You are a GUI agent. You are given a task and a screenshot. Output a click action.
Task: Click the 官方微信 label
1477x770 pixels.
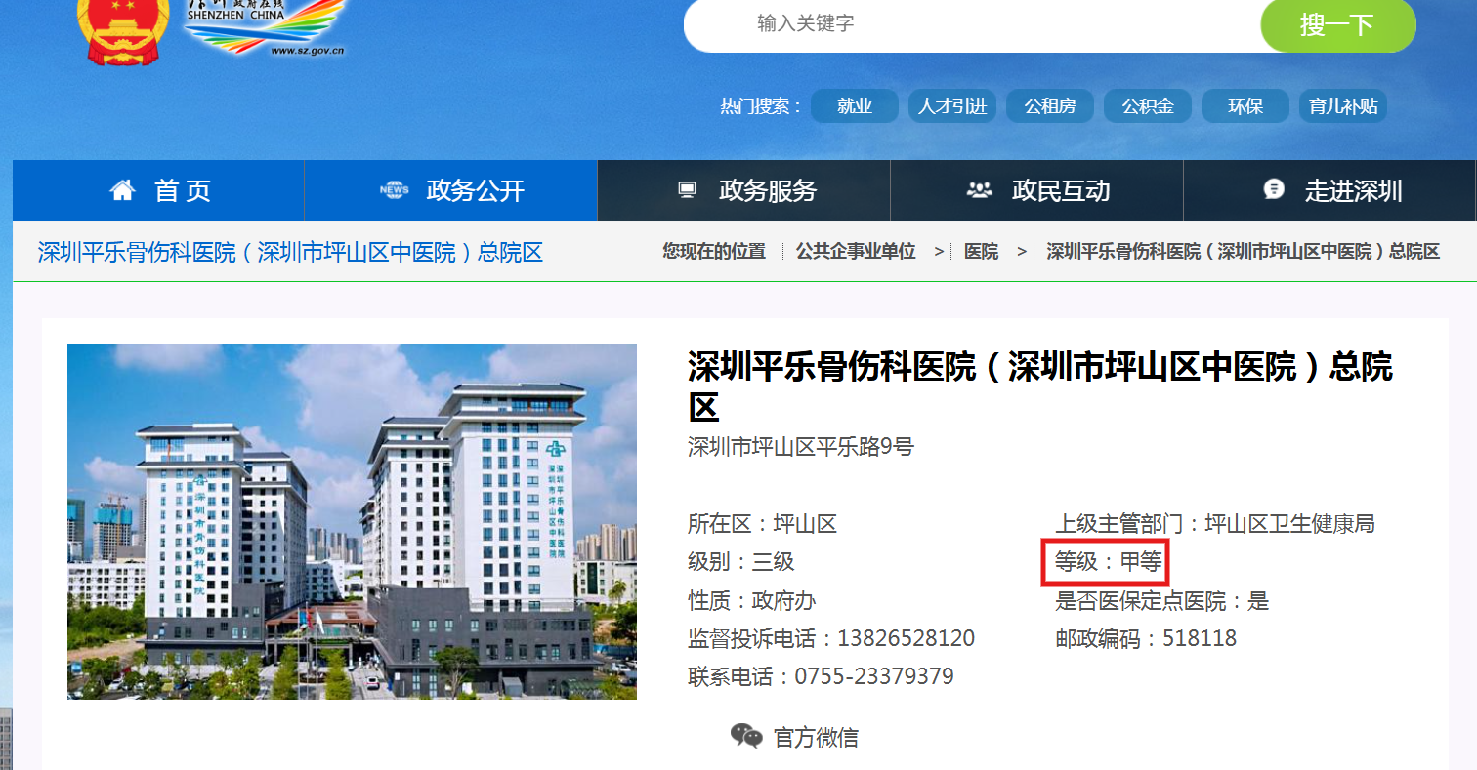point(816,738)
